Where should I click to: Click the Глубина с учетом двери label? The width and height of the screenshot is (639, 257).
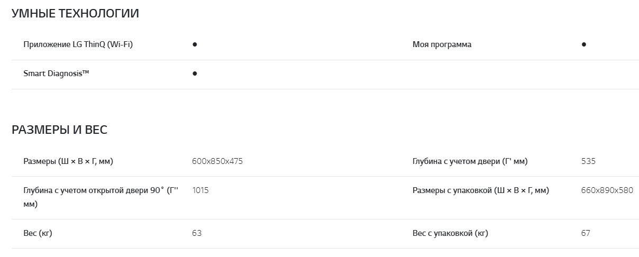click(470, 161)
